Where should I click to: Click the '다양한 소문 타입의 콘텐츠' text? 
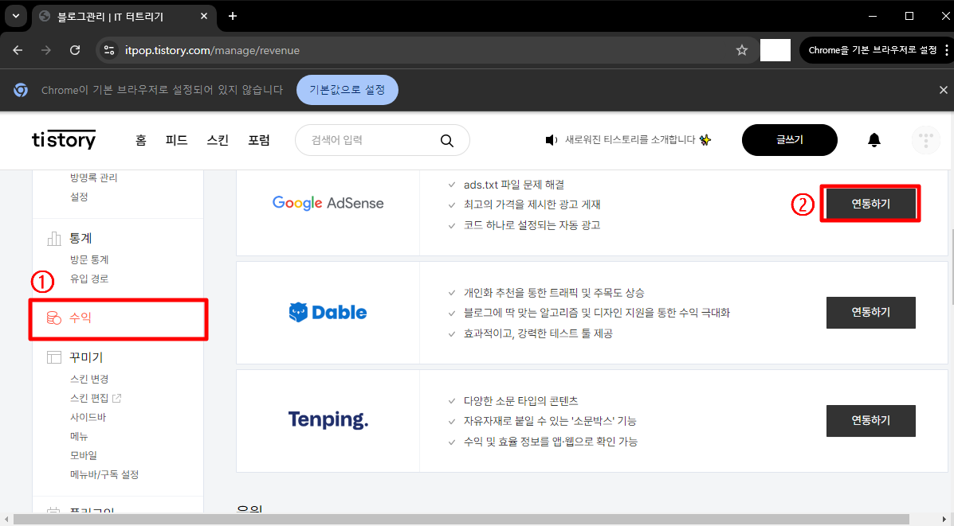tap(520, 401)
